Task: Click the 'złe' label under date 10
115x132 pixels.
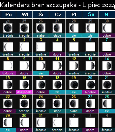Action: (41, 73)
